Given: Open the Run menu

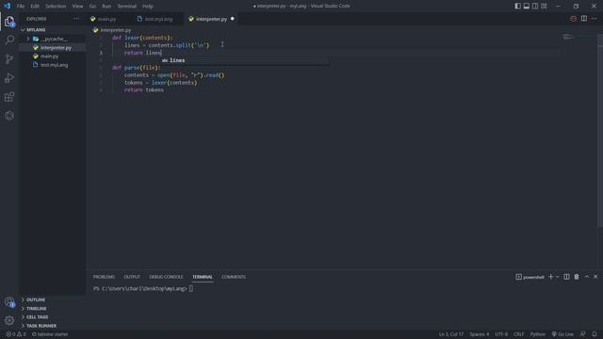Looking at the screenshot, I should tap(106, 7).
